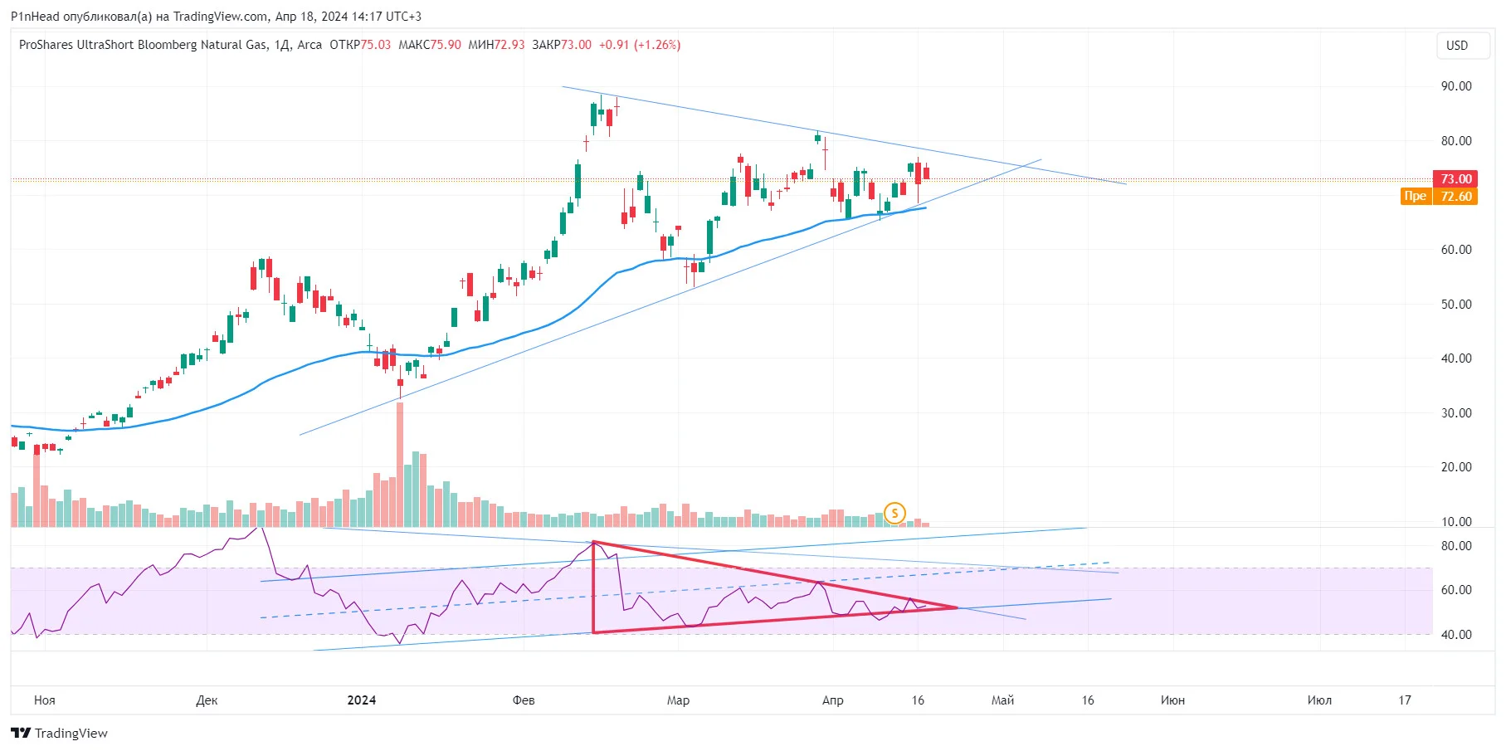Click the +0.91 (+1.26%) change value
The width and height of the screenshot is (1506, 751).
(x=640, y=45)
